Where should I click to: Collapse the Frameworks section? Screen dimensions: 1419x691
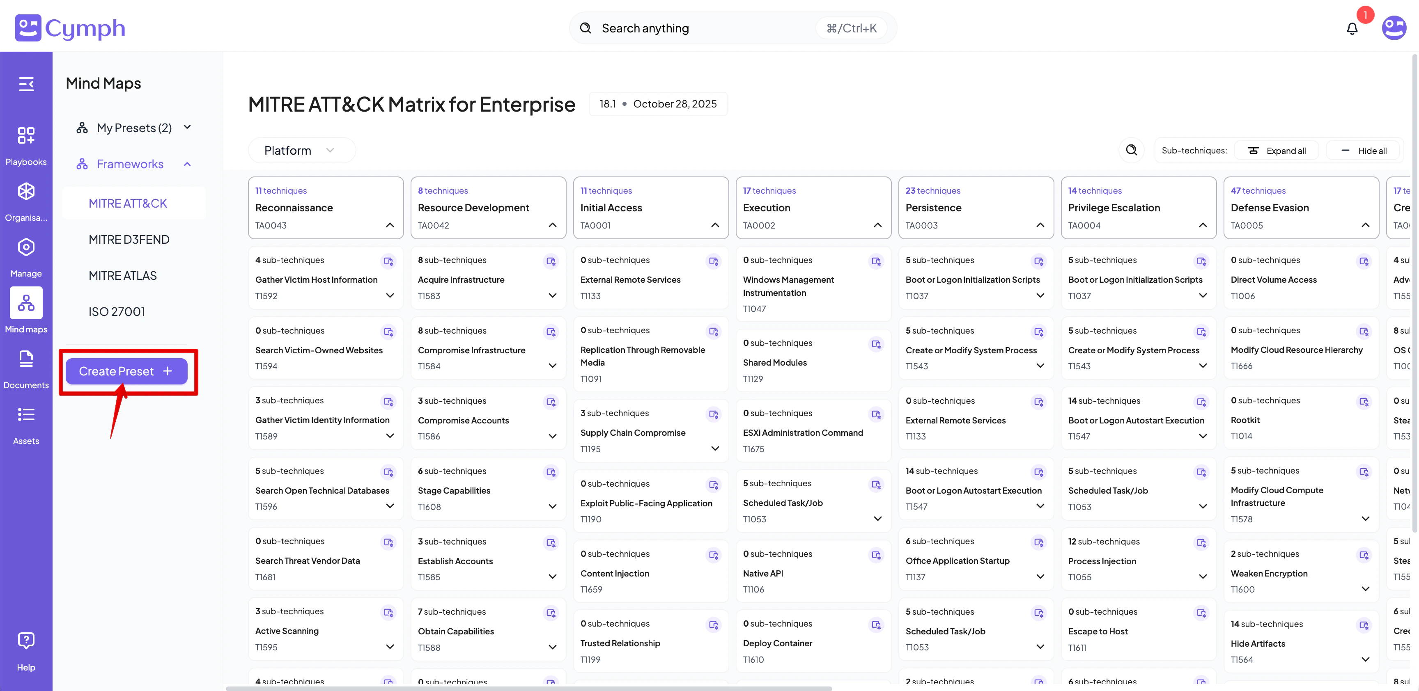[x=187, y=164]
